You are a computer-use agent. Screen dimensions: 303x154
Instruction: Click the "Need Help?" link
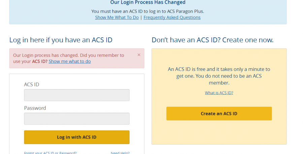120,153
